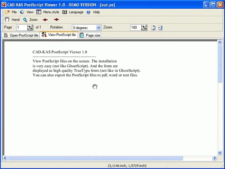
Task: Click the application icon in title bar
Action: pyautogui.click(x=4, y=5)
